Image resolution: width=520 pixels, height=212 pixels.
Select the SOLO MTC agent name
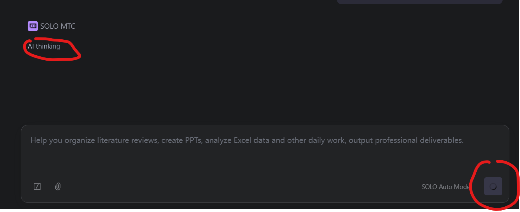point(57,26)
